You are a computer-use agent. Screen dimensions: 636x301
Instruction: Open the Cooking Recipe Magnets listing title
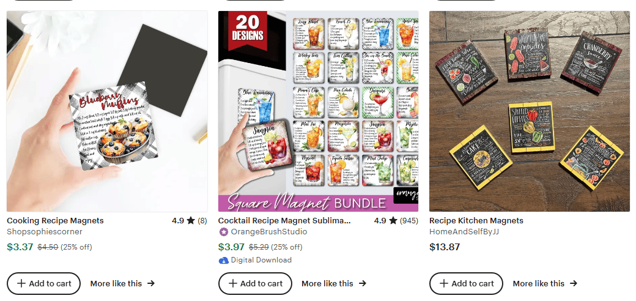(55, 221)
